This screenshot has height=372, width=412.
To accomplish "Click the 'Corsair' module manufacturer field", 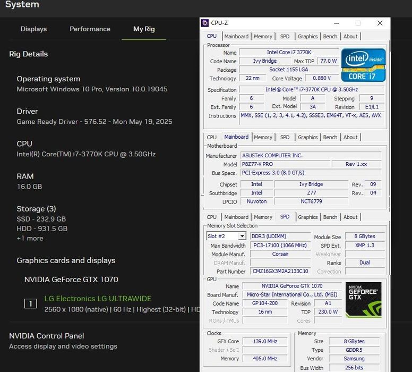I will (x=280, y=254).
